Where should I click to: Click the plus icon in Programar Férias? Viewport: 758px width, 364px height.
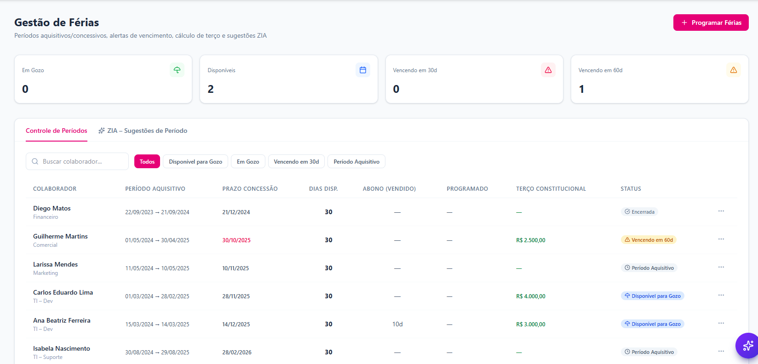coord(684,23)
